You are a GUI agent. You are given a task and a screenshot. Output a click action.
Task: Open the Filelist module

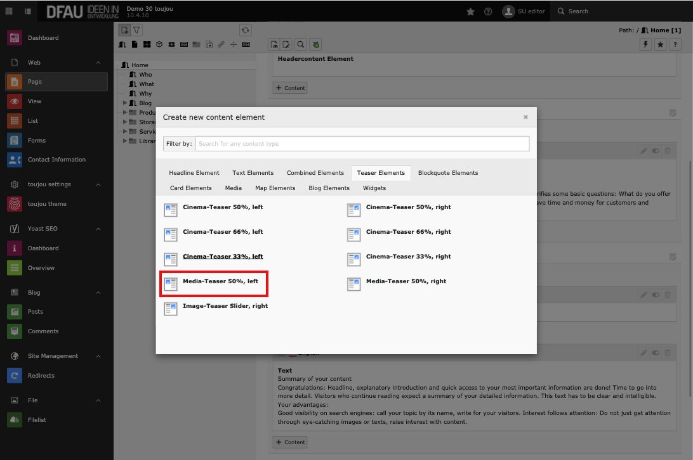tap(36, 420)
